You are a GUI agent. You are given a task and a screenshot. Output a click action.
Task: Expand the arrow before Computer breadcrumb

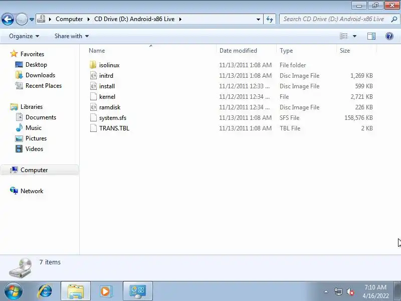(50, 19)
